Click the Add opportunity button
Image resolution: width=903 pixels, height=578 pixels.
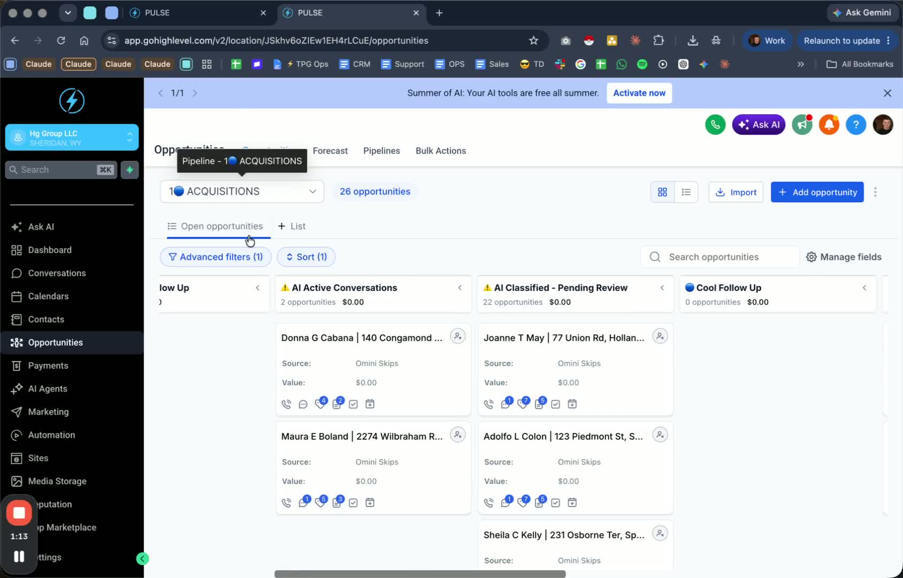(x=817, y=192)
